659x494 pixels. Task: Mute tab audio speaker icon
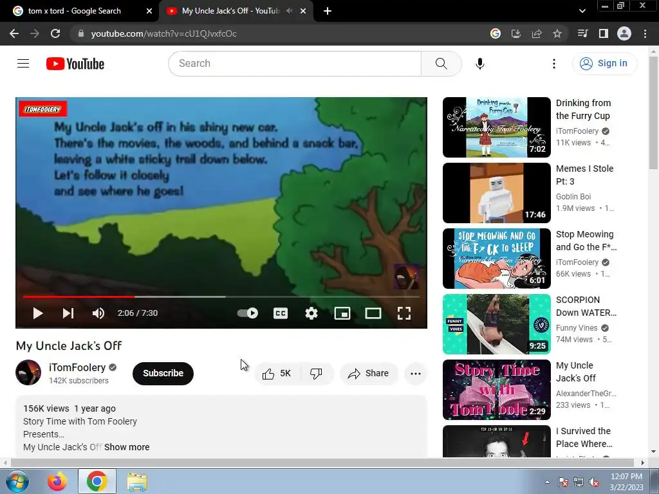click(x=289, y=11)
